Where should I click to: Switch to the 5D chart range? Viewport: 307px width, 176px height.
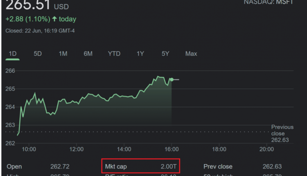(x=38, y=54)
